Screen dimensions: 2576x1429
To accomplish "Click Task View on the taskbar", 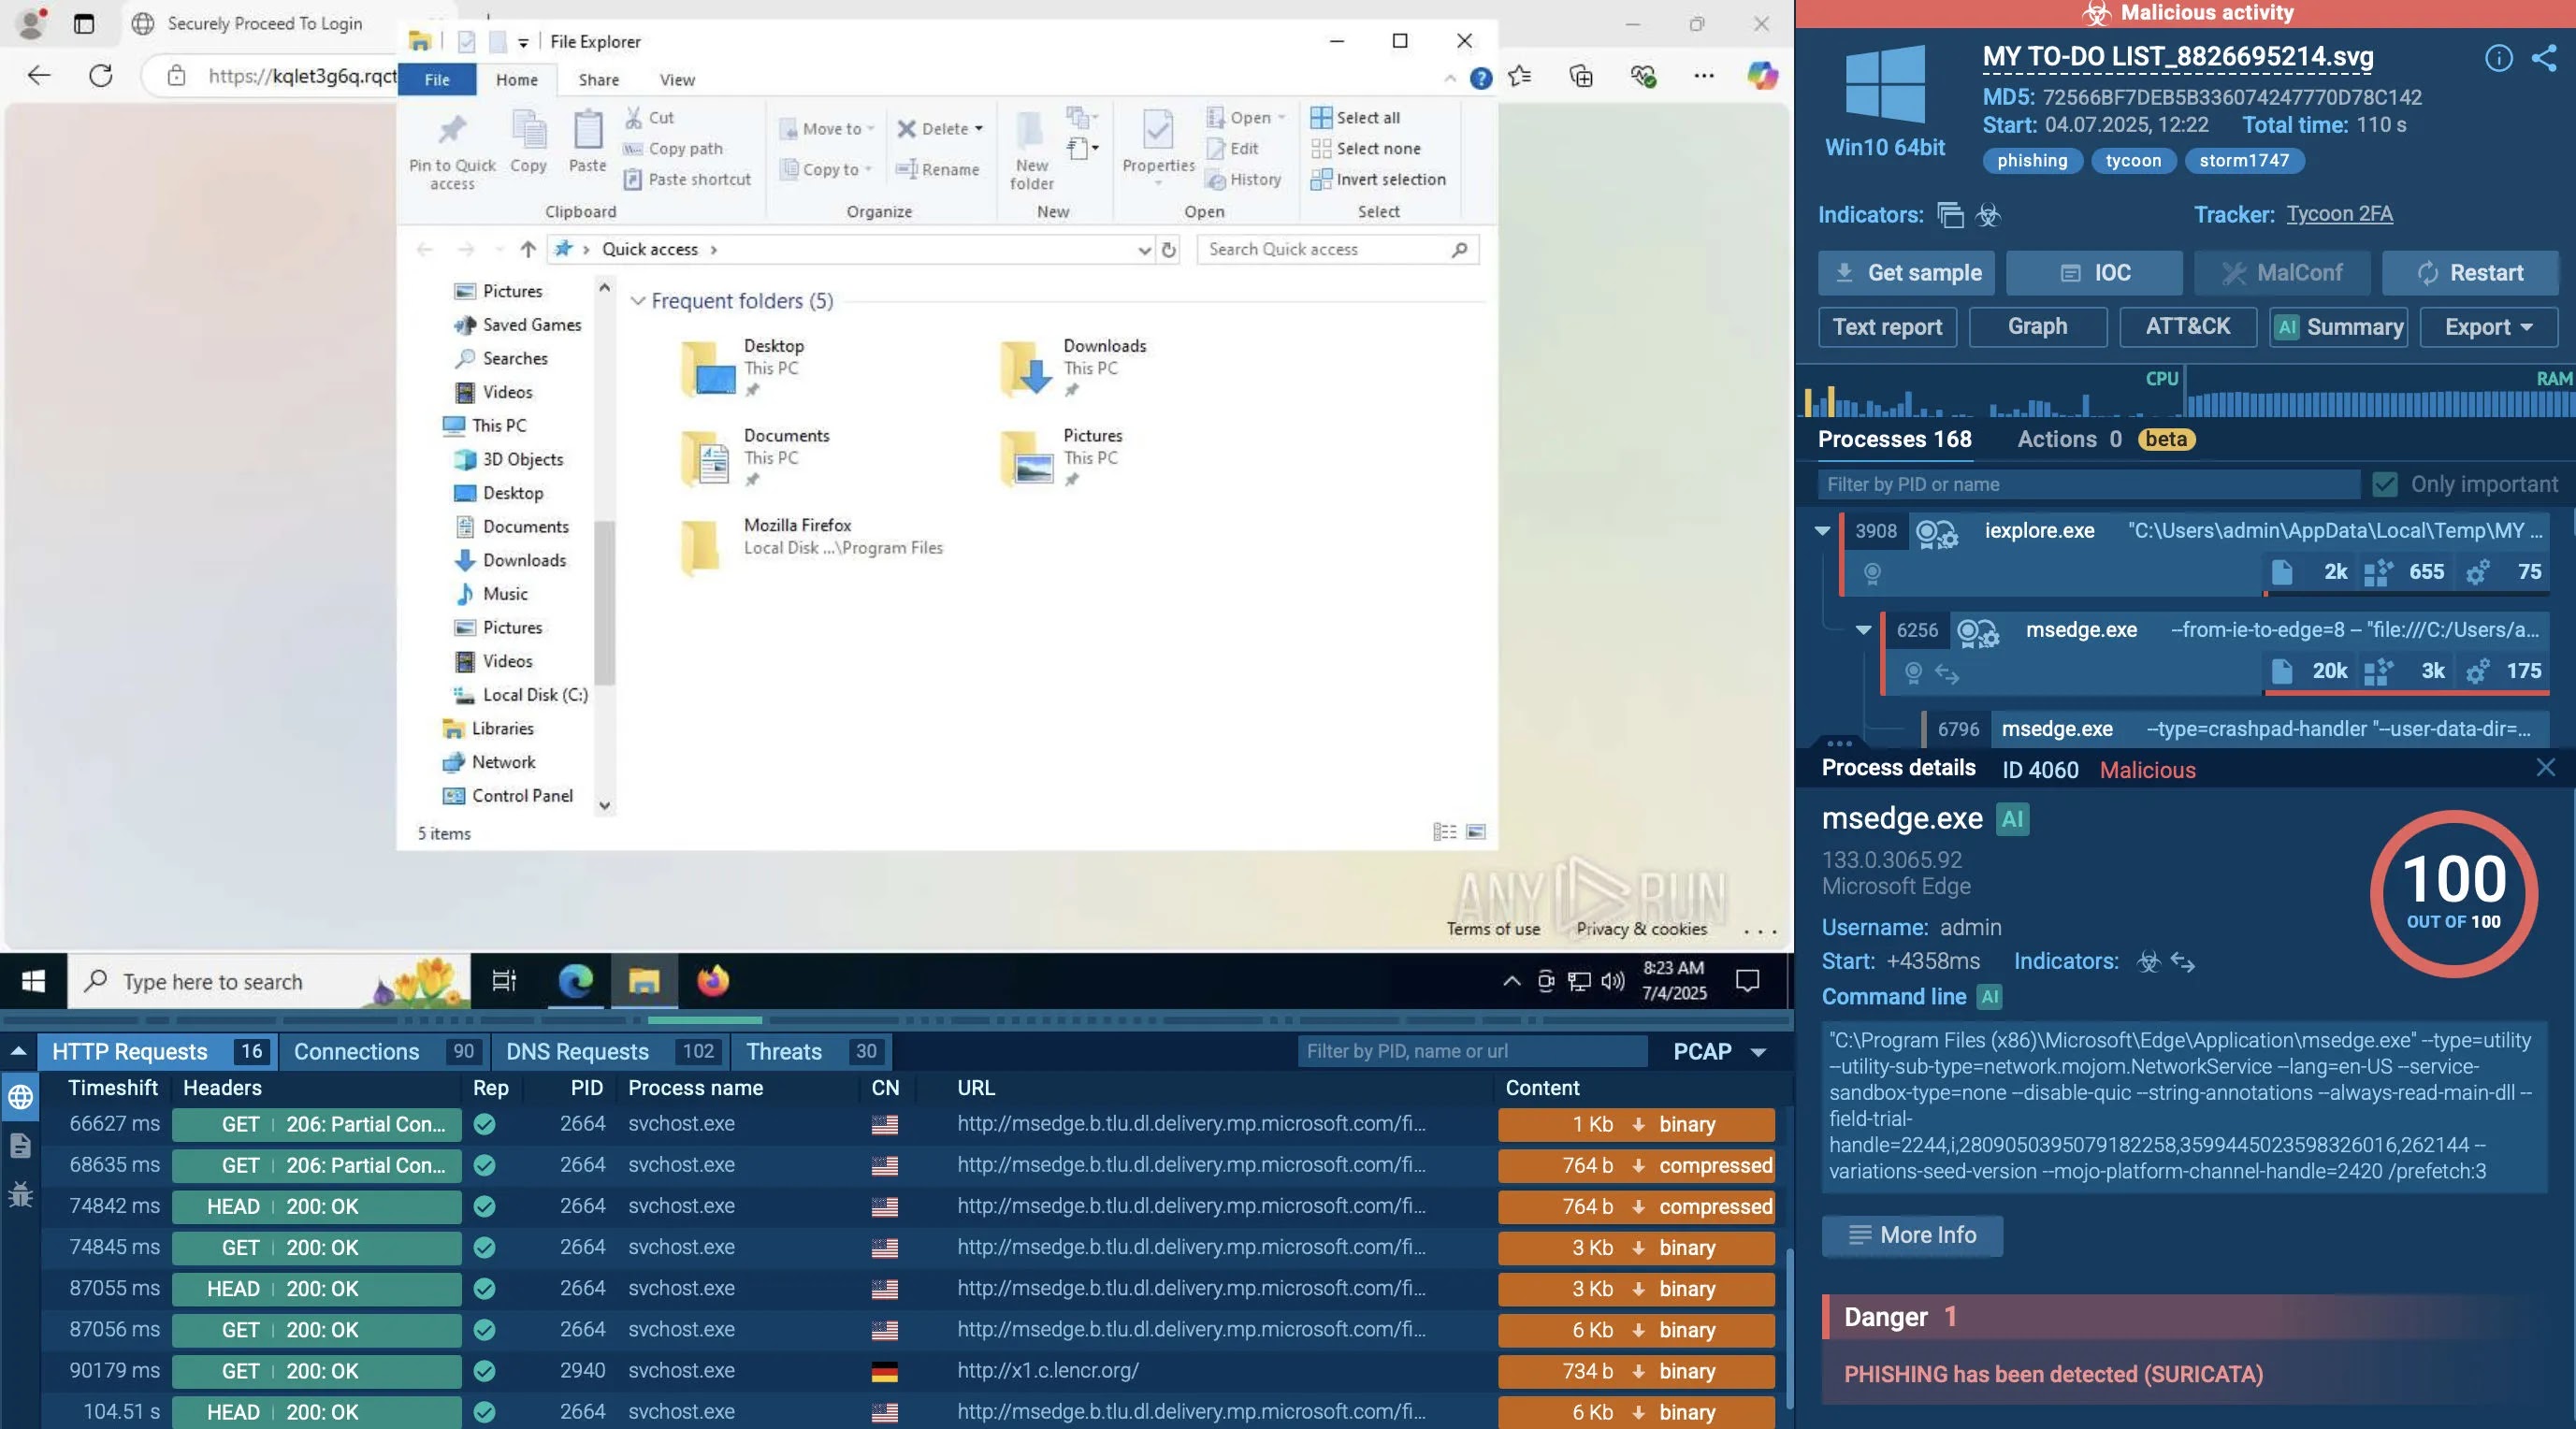I will pos(504,981).
